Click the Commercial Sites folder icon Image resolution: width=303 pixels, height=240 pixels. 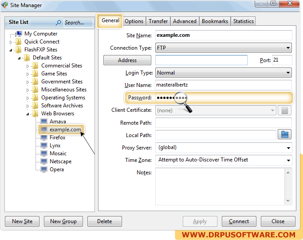click(35, 66)
